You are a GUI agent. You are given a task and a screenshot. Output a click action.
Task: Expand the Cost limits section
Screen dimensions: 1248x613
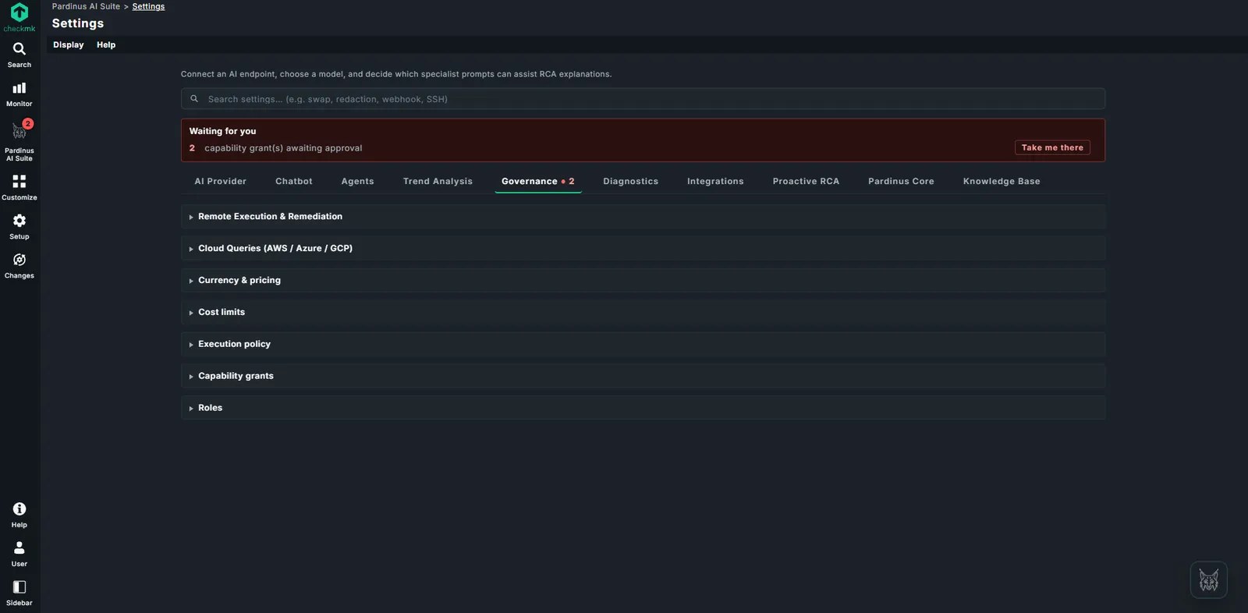(x=643, y=312)
